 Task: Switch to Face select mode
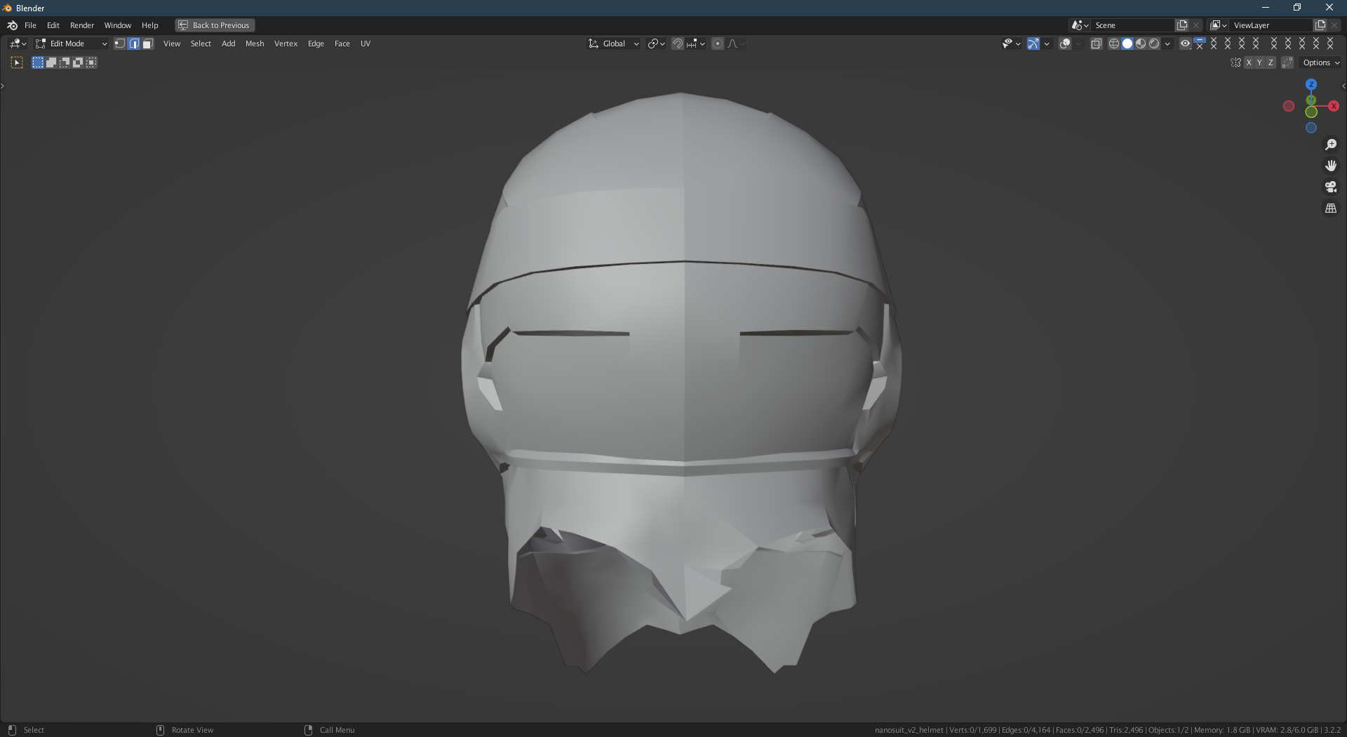(147, 44)
